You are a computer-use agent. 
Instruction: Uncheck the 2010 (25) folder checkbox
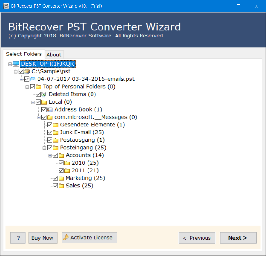pos(61,163)
